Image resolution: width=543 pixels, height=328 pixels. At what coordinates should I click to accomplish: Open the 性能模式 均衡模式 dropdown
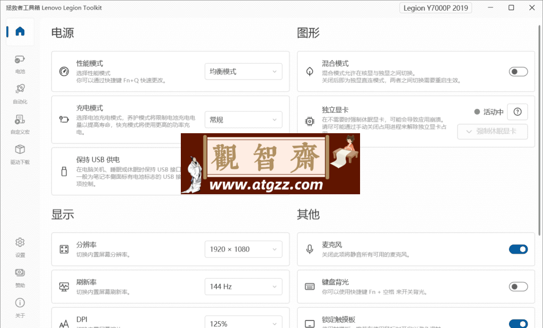[243, 72]
